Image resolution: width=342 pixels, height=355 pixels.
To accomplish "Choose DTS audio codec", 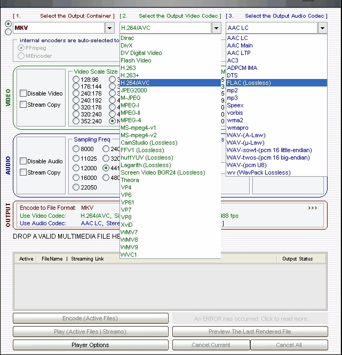I will (x=276, y=75).
